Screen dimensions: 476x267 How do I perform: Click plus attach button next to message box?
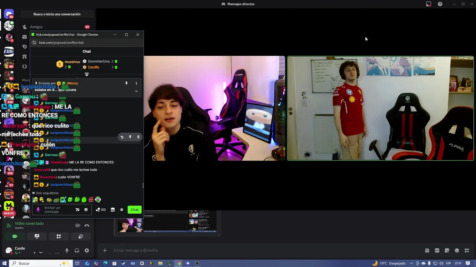pyautogui.click(x=105, y=250)
